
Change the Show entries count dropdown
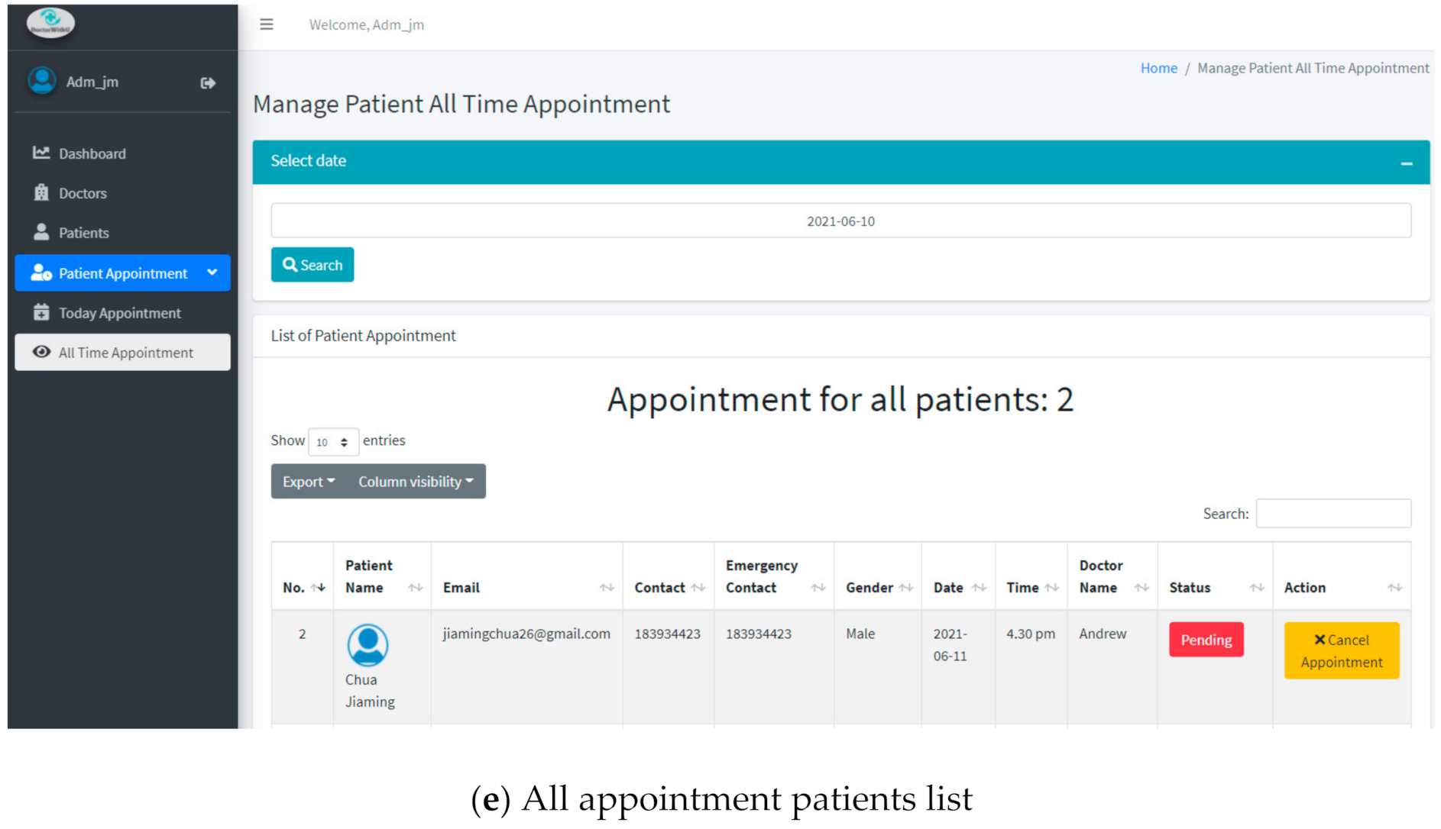(x=333, y=442)
